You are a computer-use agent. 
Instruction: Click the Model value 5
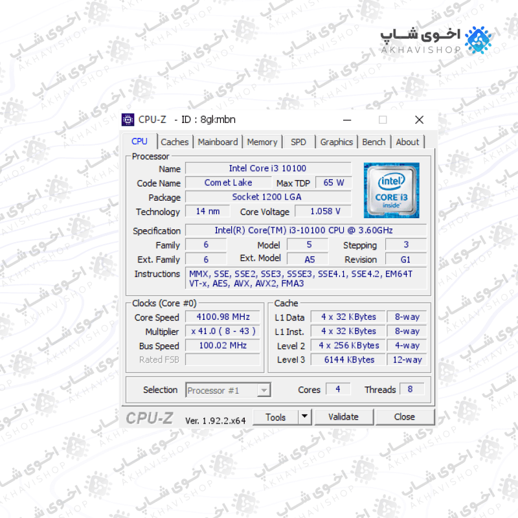click(x=308, y=245)
